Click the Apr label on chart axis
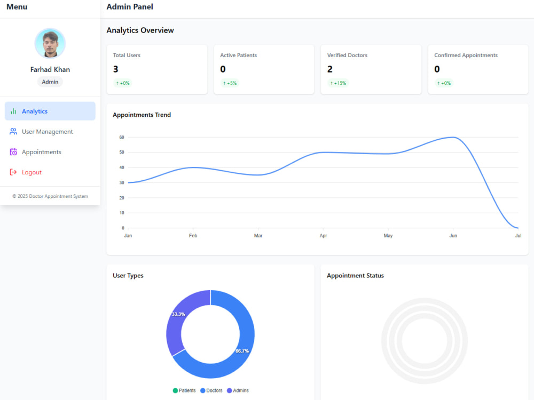The width and height of the screenshot is (534, 400). click(x=323, y=236)
